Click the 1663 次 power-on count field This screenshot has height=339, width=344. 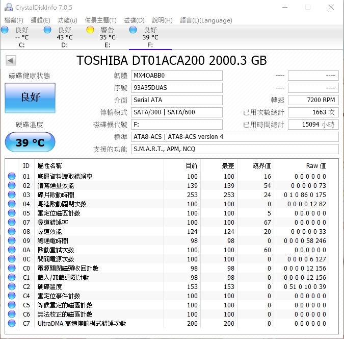pos(313,112)
